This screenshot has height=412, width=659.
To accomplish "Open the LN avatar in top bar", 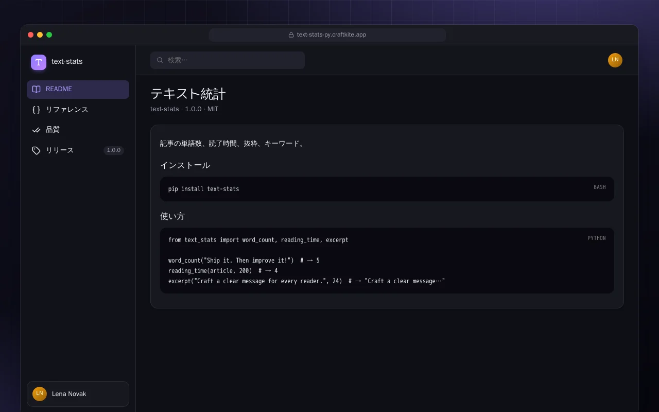I will click(615, 60).
